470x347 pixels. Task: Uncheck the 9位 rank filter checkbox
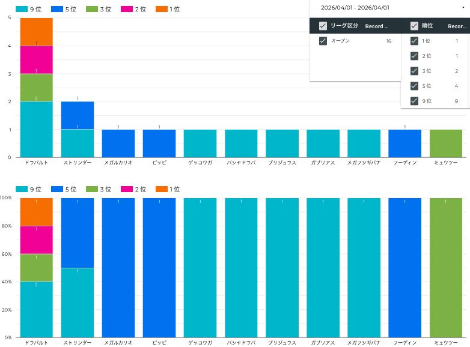pyautogui.click(x=414, y=101)
